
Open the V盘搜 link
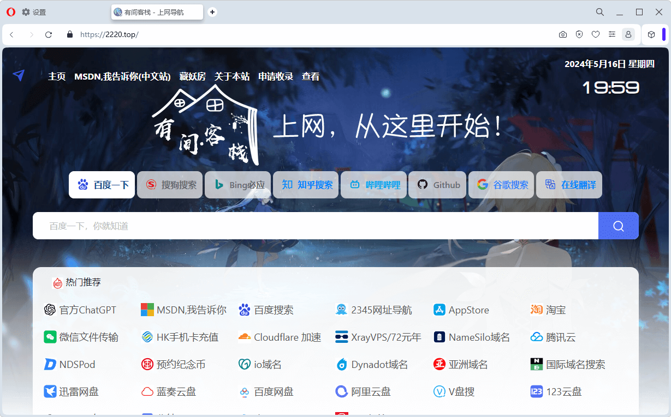coord(454,391)
